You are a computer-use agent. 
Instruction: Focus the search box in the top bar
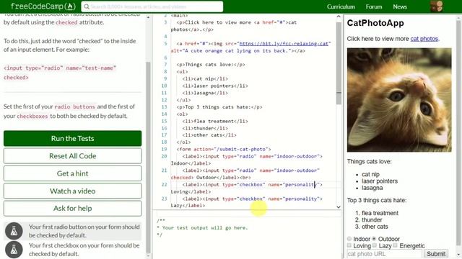[x=152, y=6]
